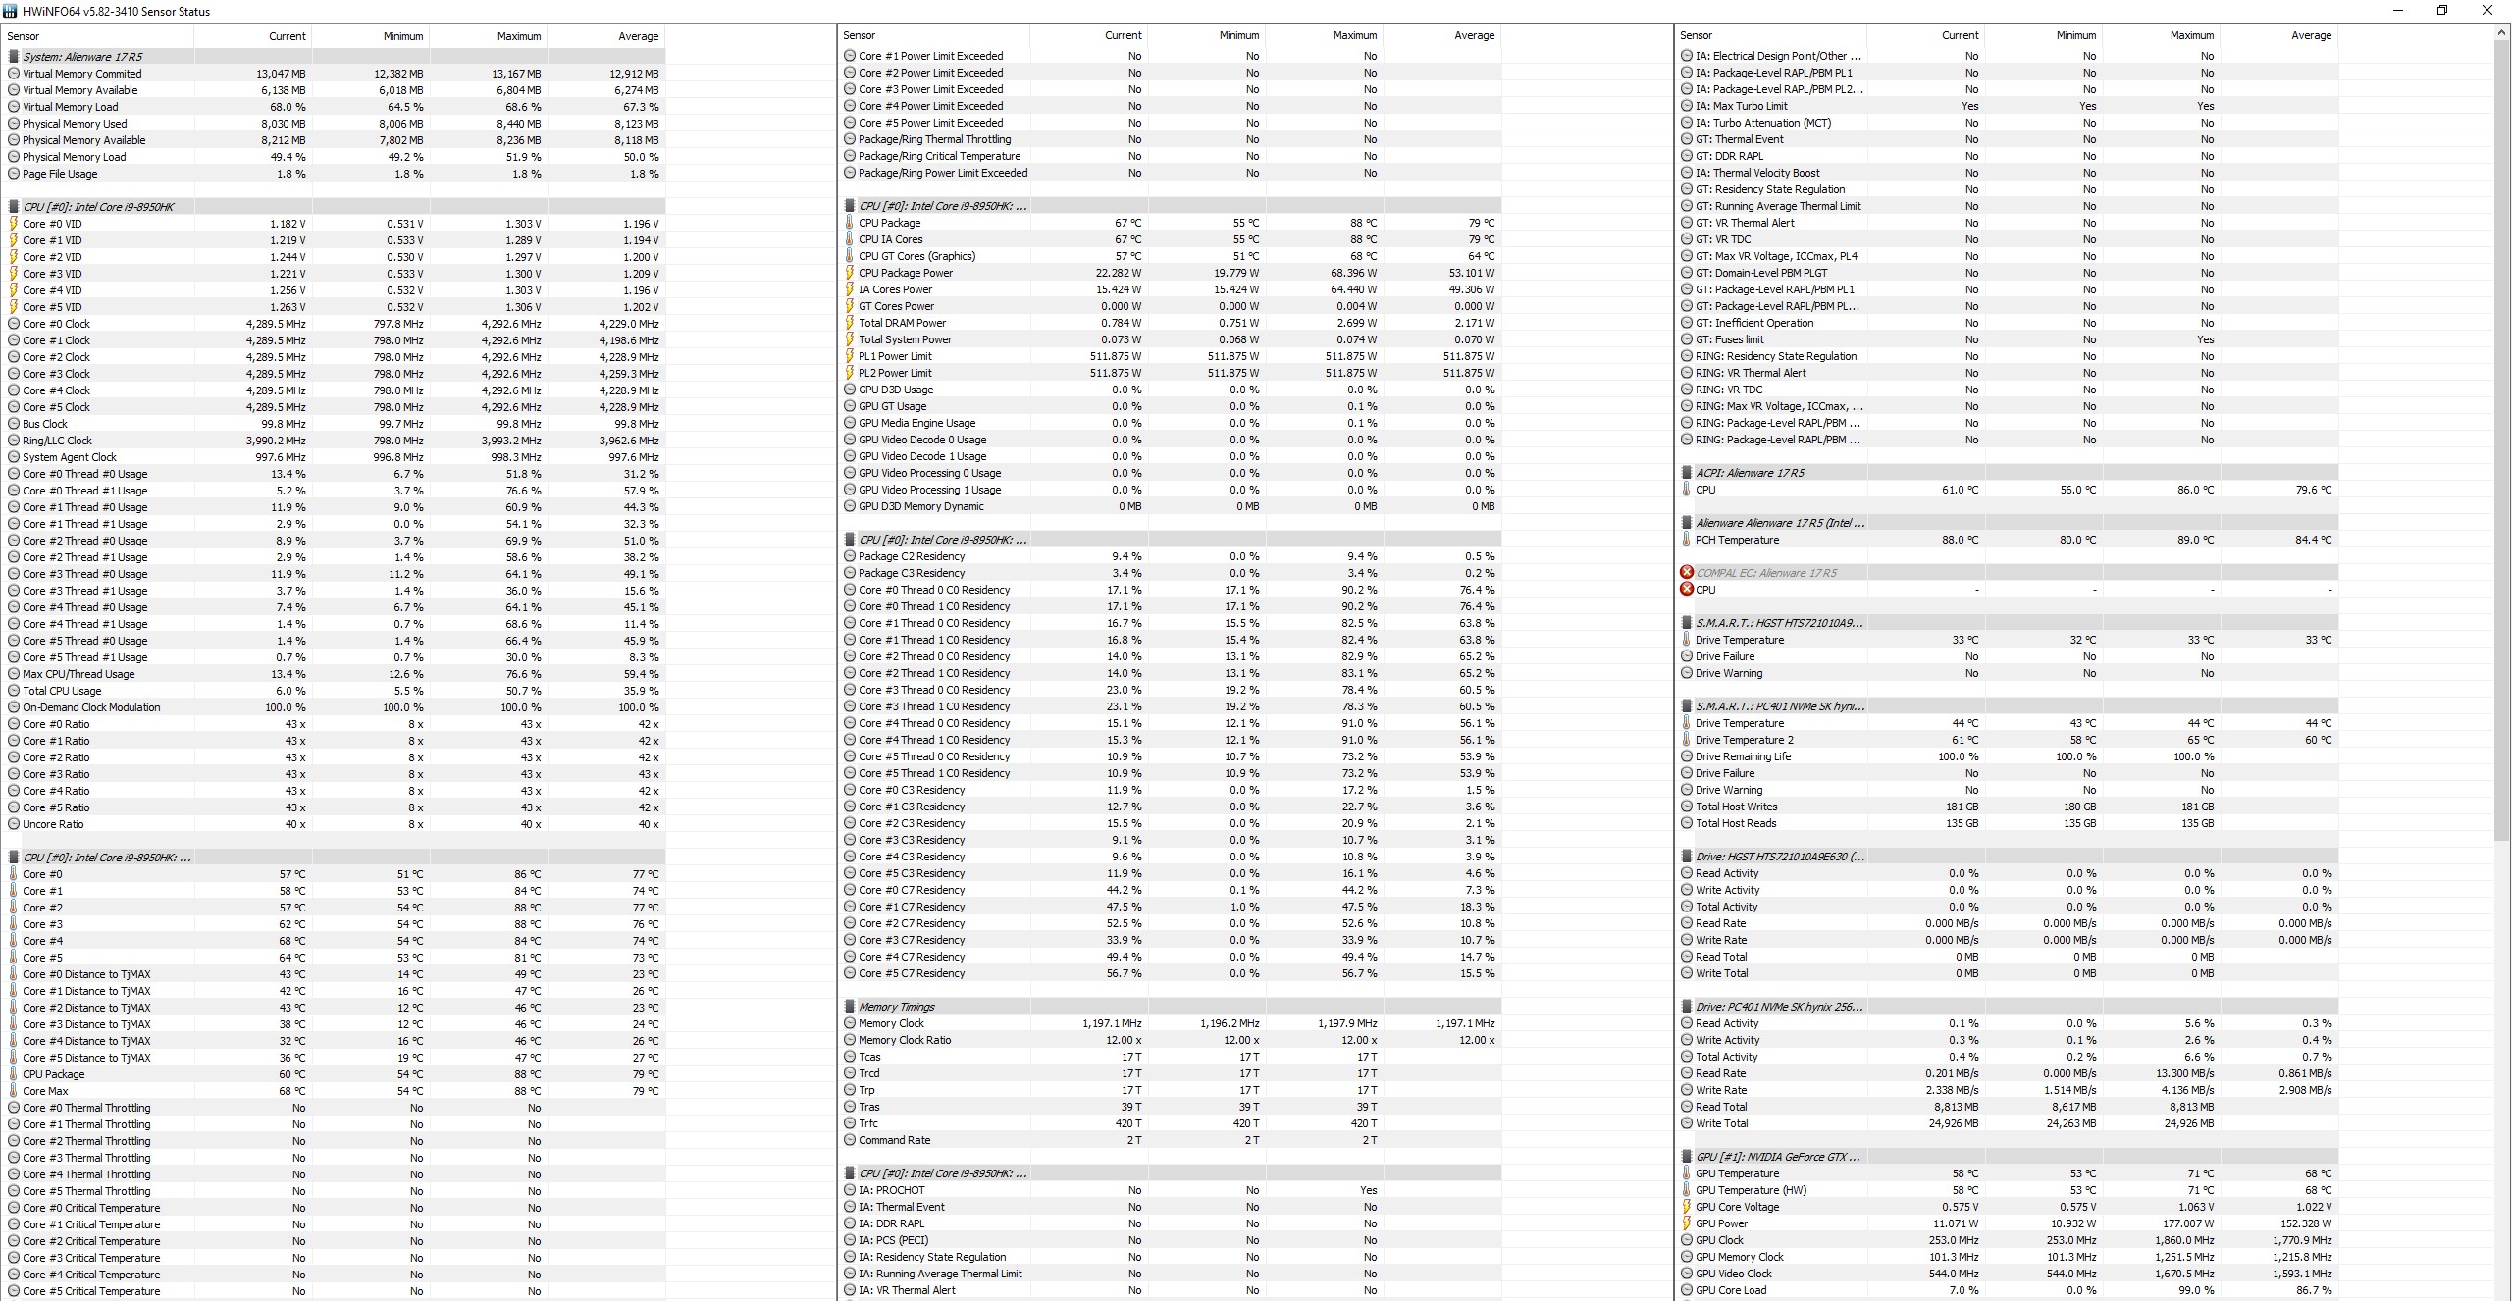The width and height of the screenshot is (2512, 1301).
Task: Click the Average column header in middle panel
Action: tap(1442, 35)
